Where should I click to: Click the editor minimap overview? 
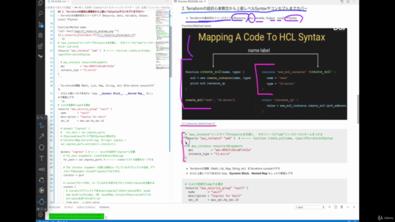[x=162, y=40]
